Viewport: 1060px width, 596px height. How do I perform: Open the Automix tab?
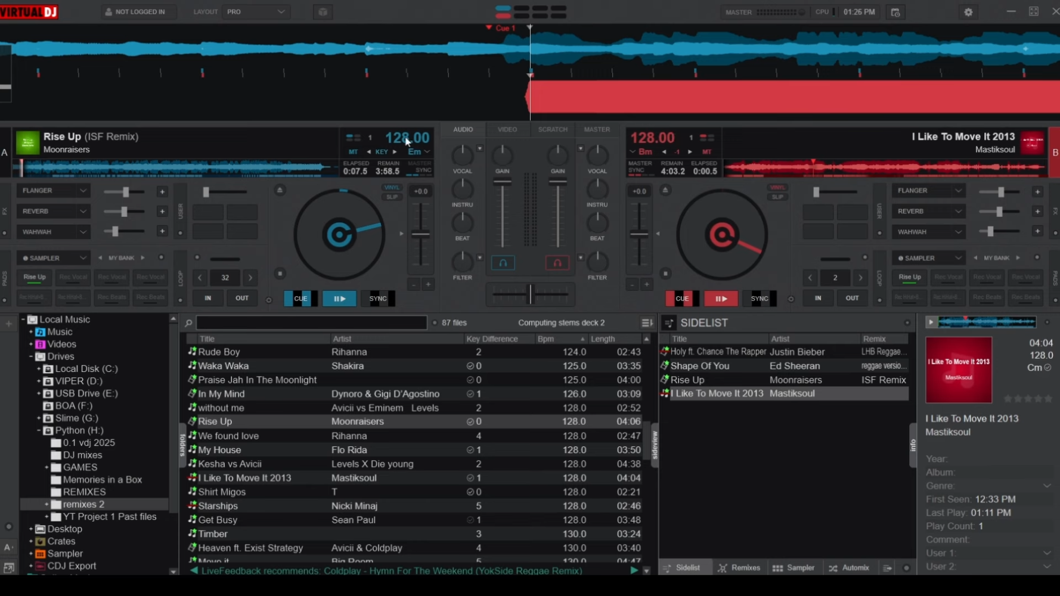pos(849,568)
